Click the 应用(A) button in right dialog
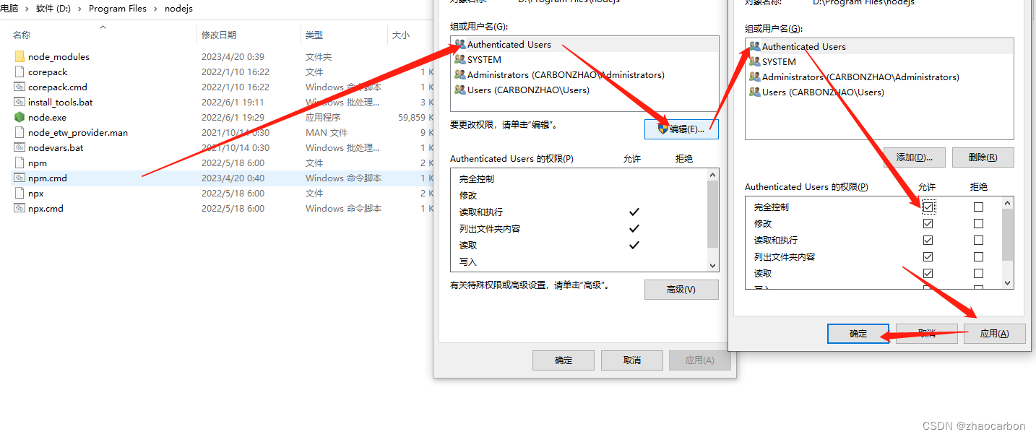The image size is (1036, 437). [x=994, y=333]
